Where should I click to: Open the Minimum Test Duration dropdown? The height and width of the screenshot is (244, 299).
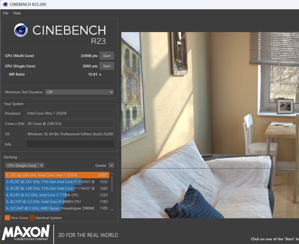coord(79,92)
